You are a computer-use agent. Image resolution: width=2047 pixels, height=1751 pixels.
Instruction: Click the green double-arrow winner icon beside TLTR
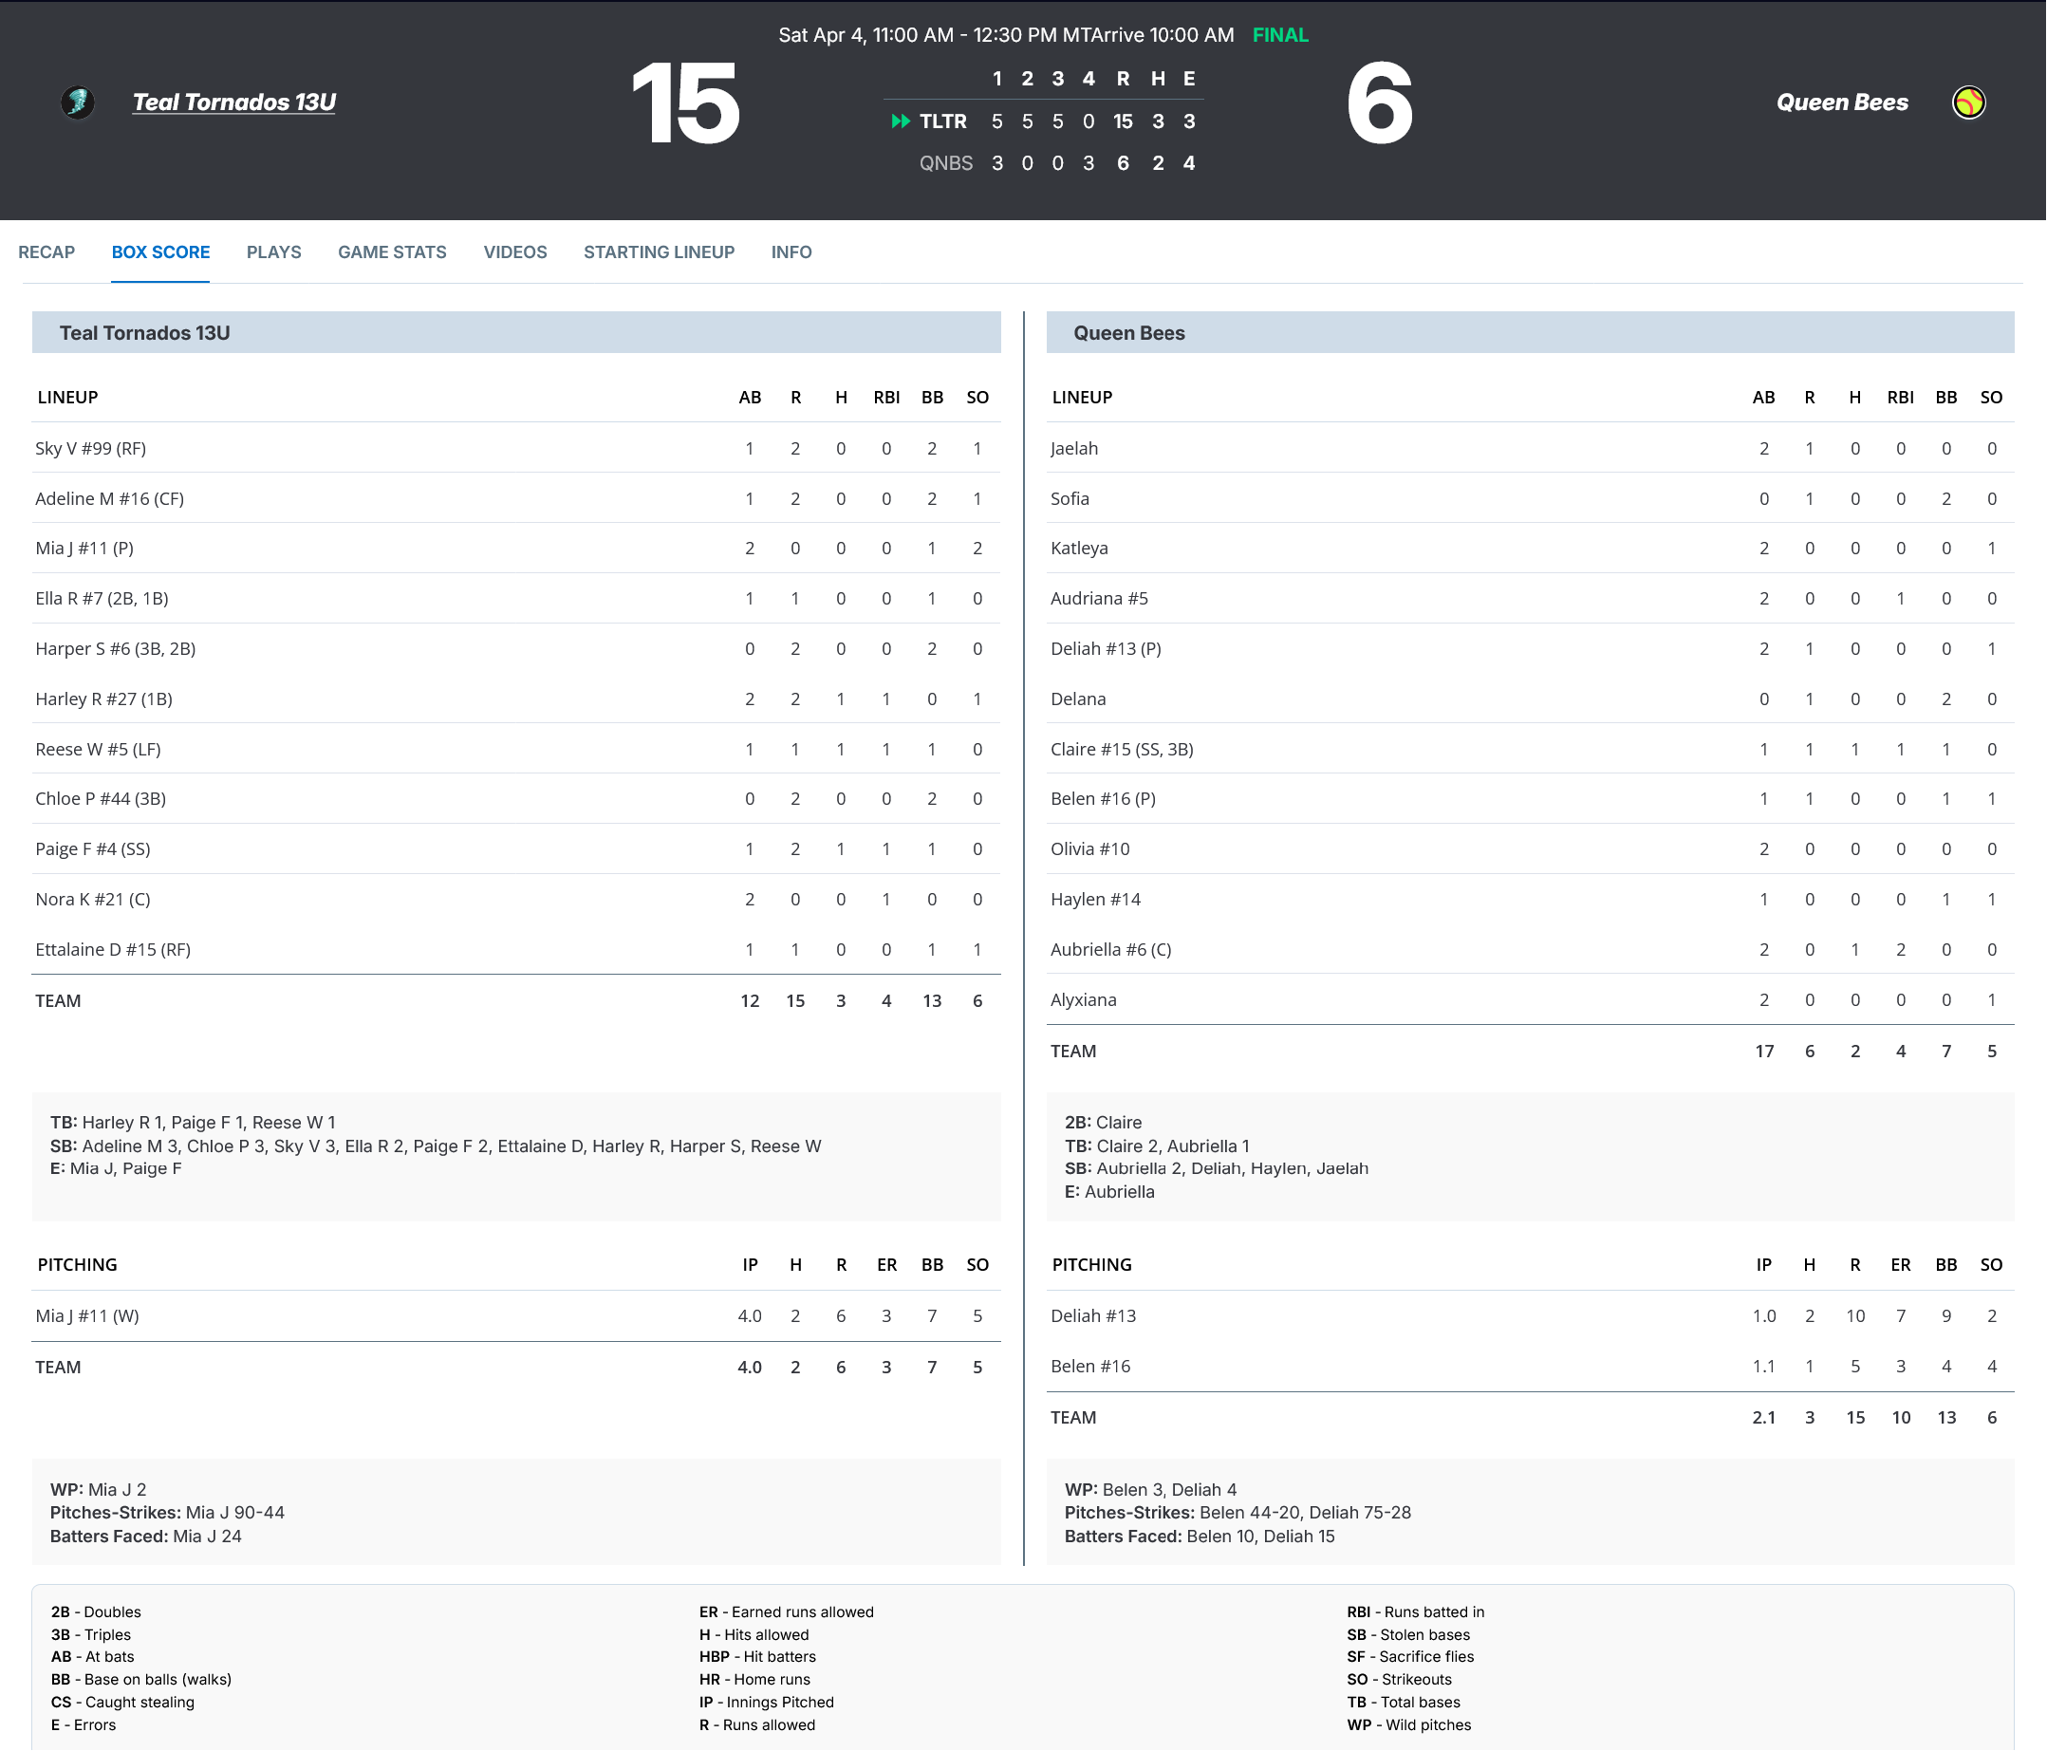point(900,121)
